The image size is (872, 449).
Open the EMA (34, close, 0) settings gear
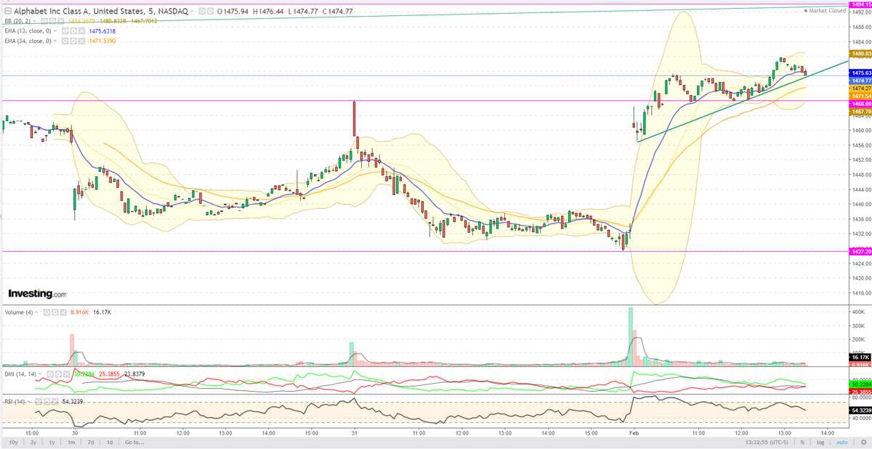coord(73,41)
